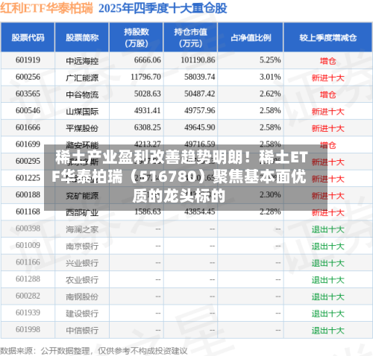Screen dimensions: 373x356
Task: Select the 股票简称 column header
Action: 82,37
